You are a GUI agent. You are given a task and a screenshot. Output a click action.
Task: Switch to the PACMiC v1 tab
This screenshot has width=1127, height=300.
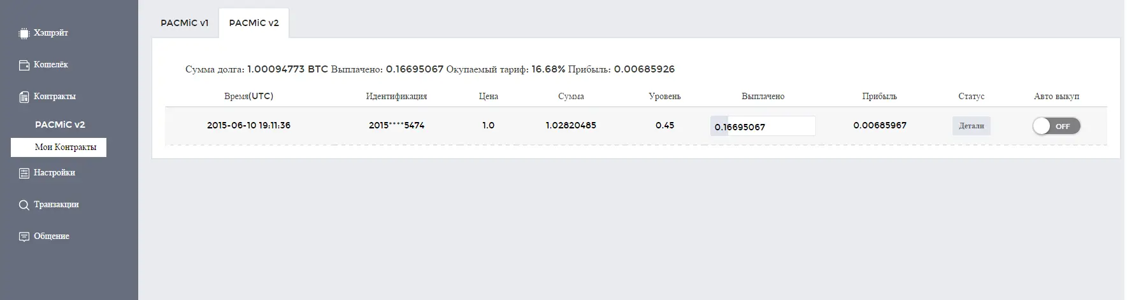(x=184, y=23)
